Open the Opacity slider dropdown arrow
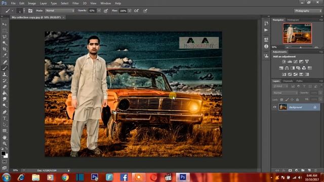The image size is (324, 182). (99, 11)
